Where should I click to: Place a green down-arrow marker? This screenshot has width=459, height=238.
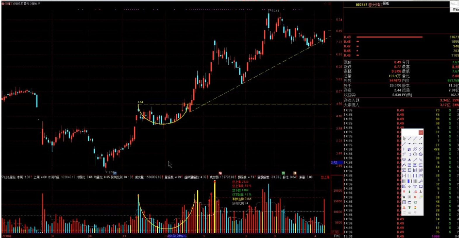(410, 192)
